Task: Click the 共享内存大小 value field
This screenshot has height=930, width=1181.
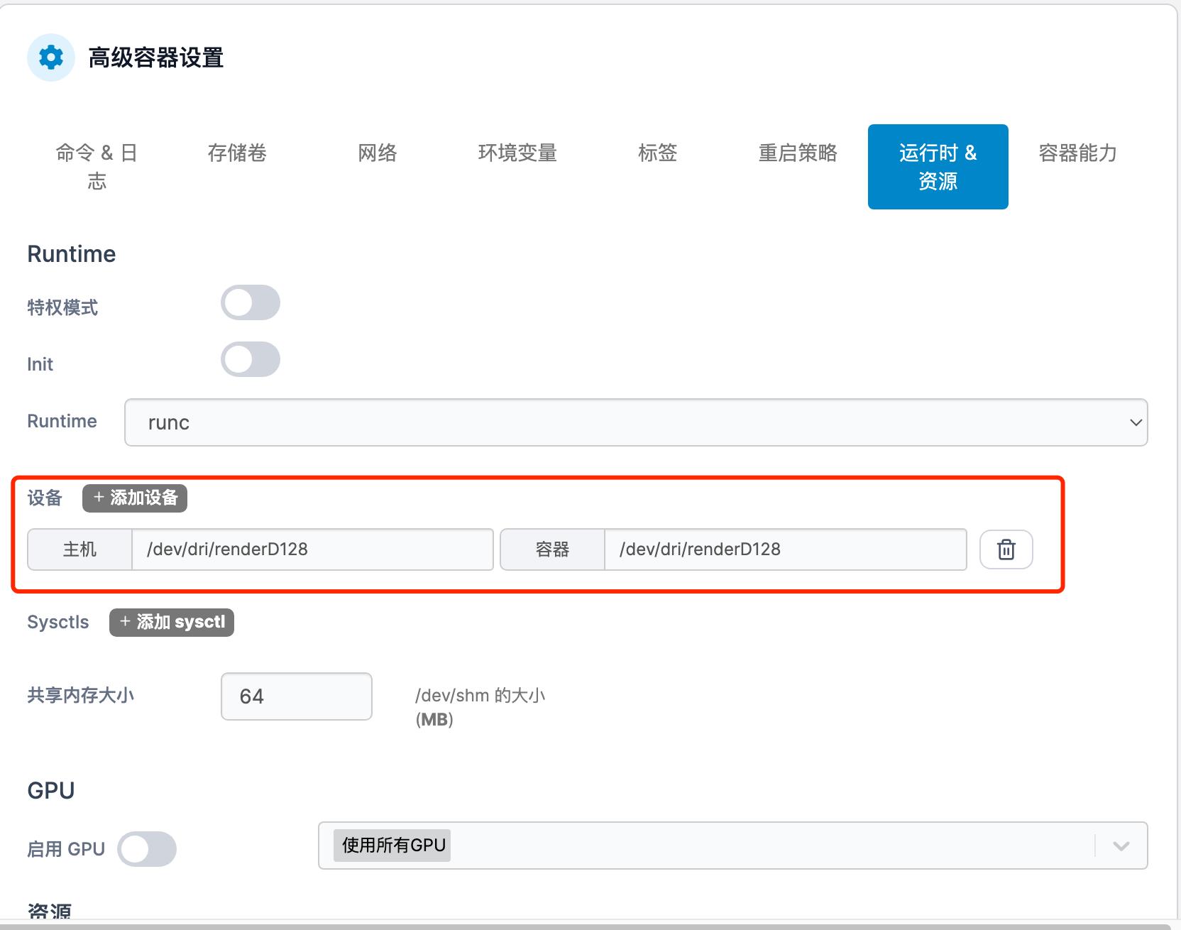Action: tap(296, 696)
